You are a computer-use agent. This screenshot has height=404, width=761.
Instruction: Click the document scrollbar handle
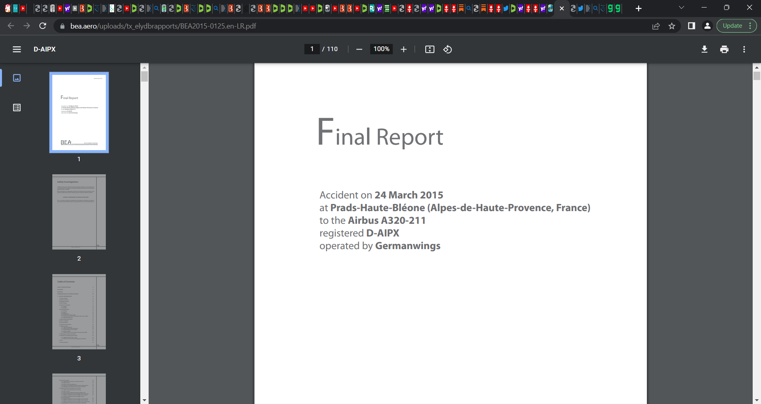point(757,76)
